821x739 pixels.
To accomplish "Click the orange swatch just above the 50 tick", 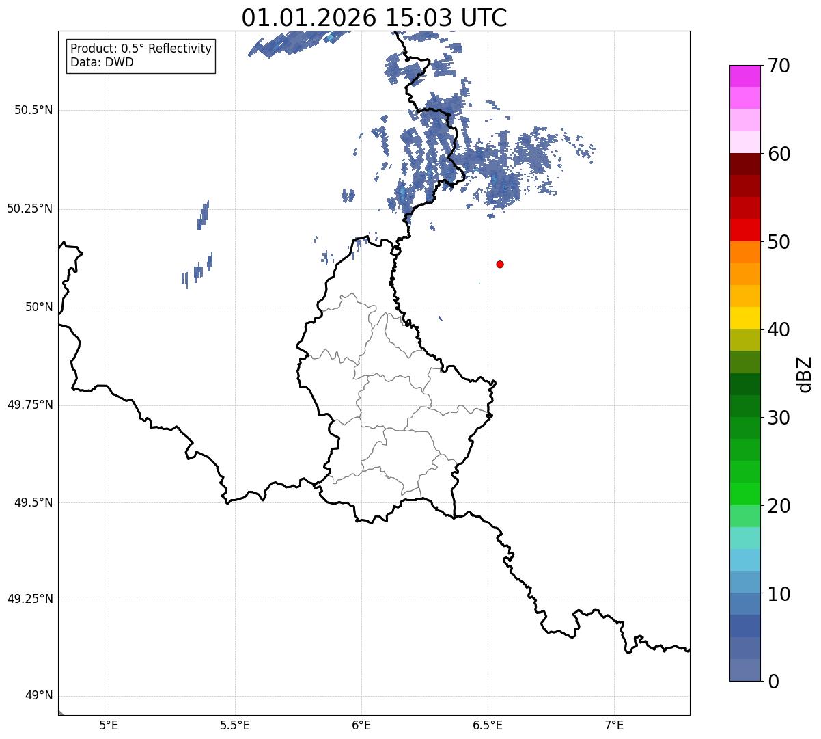I will pyautogui.click(x=745, y=252).
